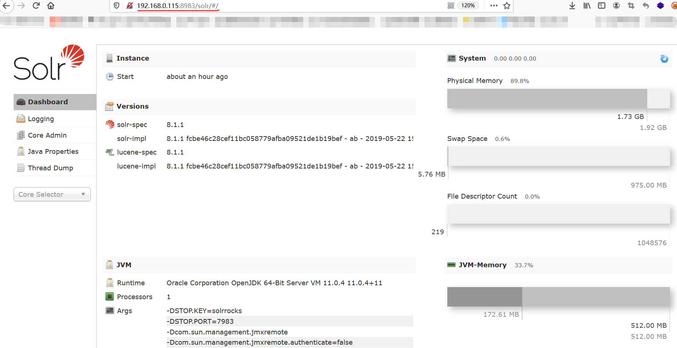This screenshot has height=348, width=677.
Task: Reload the page with the browser refresh icon
Action: [x=36, y=6]
